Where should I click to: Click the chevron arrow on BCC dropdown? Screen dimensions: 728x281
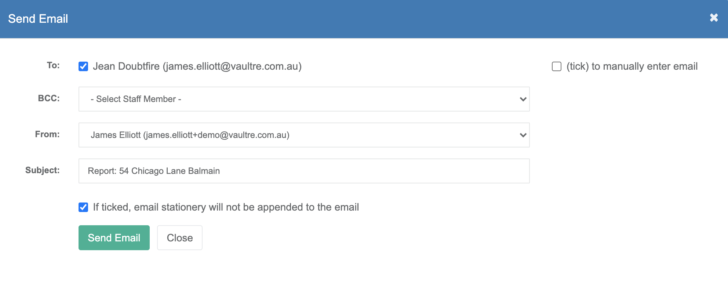[x=523, y=99]
